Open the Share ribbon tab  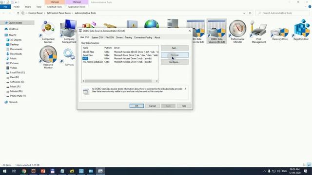coord(28,7)
